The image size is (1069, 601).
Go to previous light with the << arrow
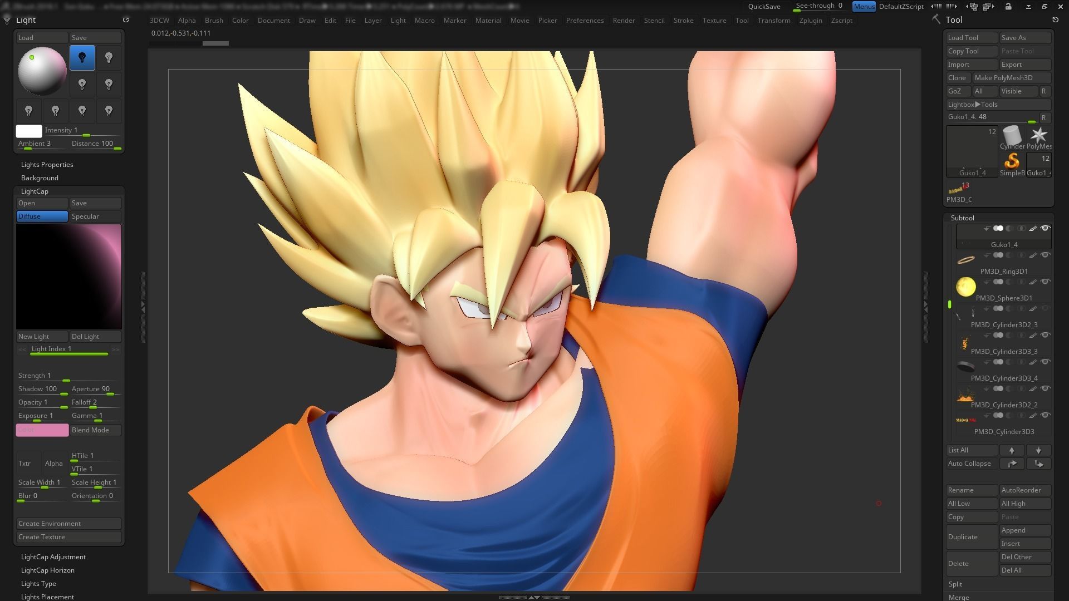pyautogui.click(x=22, y=350)
